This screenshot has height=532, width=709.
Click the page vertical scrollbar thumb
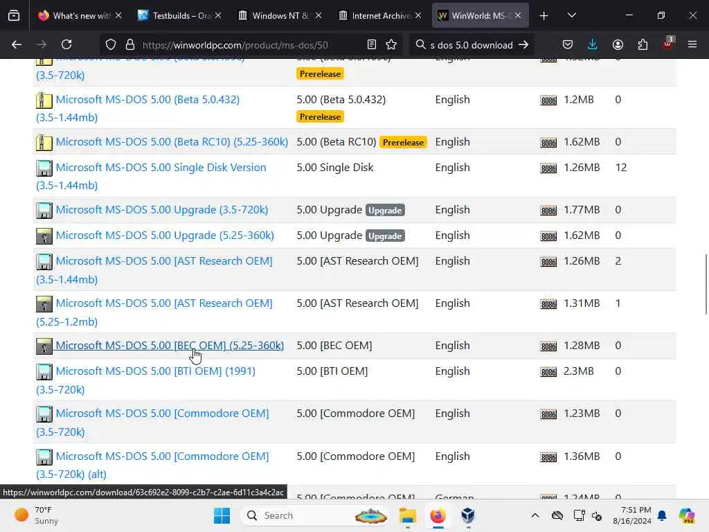(706, 284)
